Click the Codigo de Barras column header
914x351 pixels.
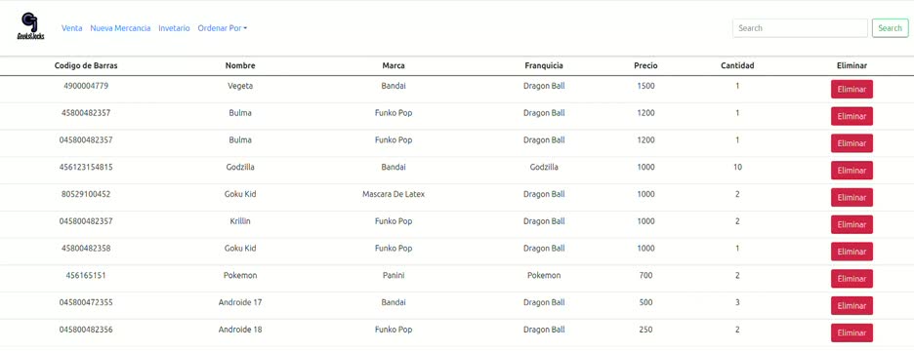86,65
